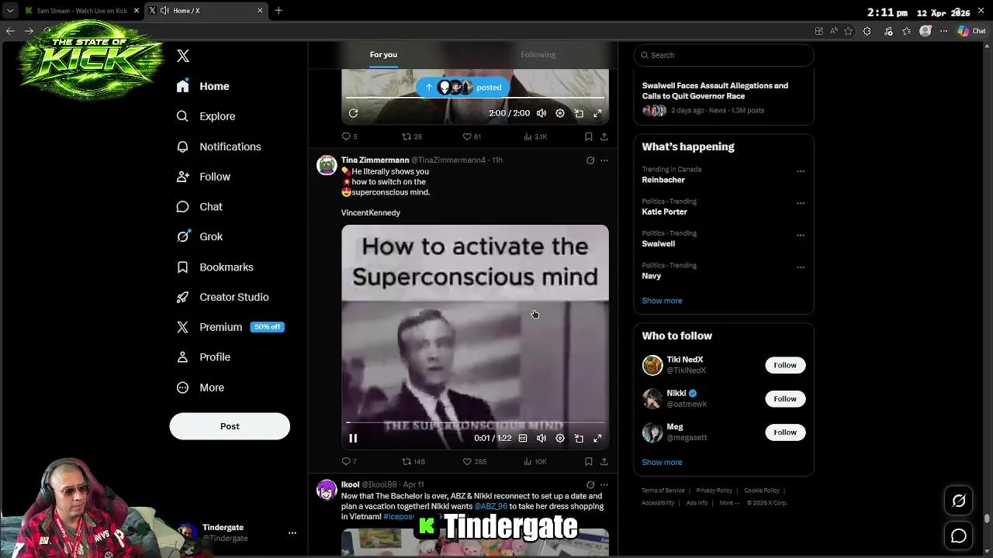Like the post with 61 likes
This screenshot has width=993, height=558.
pos(472,136)
